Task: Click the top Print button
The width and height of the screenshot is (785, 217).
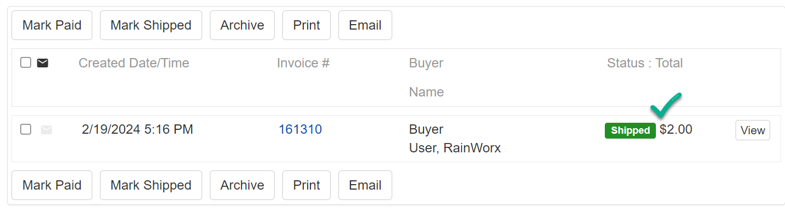Action: point(307,25)
